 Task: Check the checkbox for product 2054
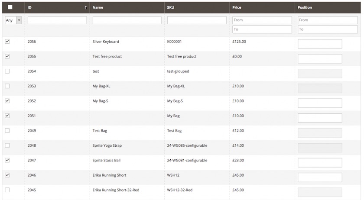point(7,71)
